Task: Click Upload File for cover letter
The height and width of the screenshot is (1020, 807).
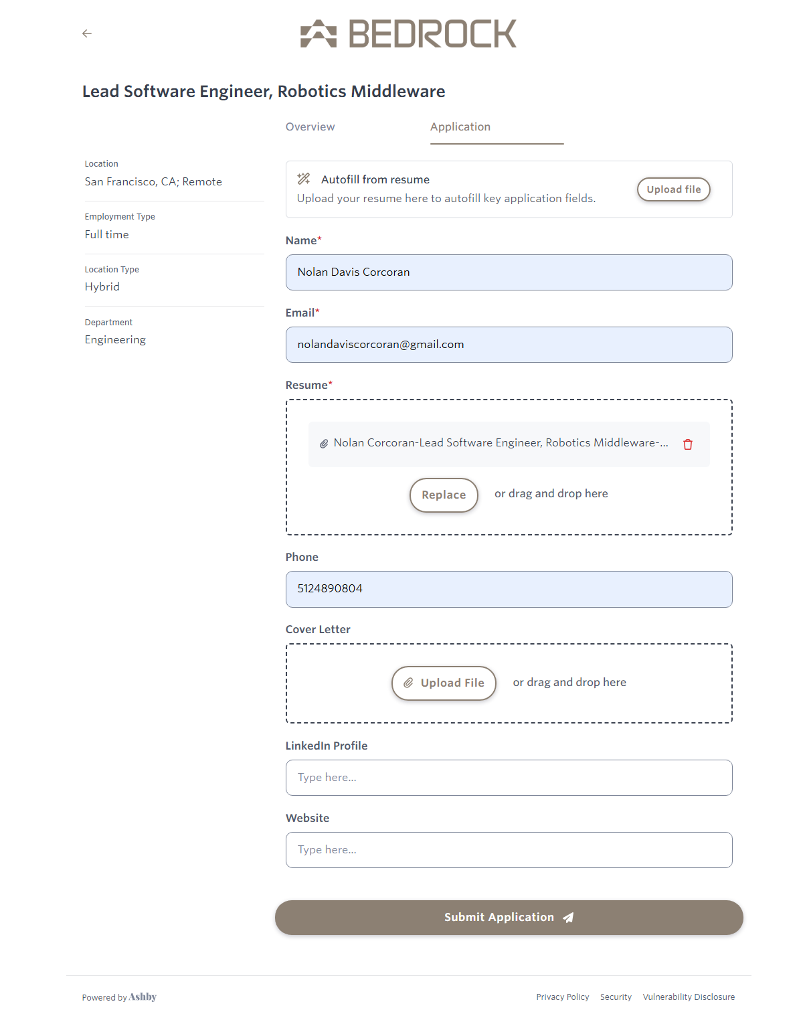Action: click(x=444, y=683)
